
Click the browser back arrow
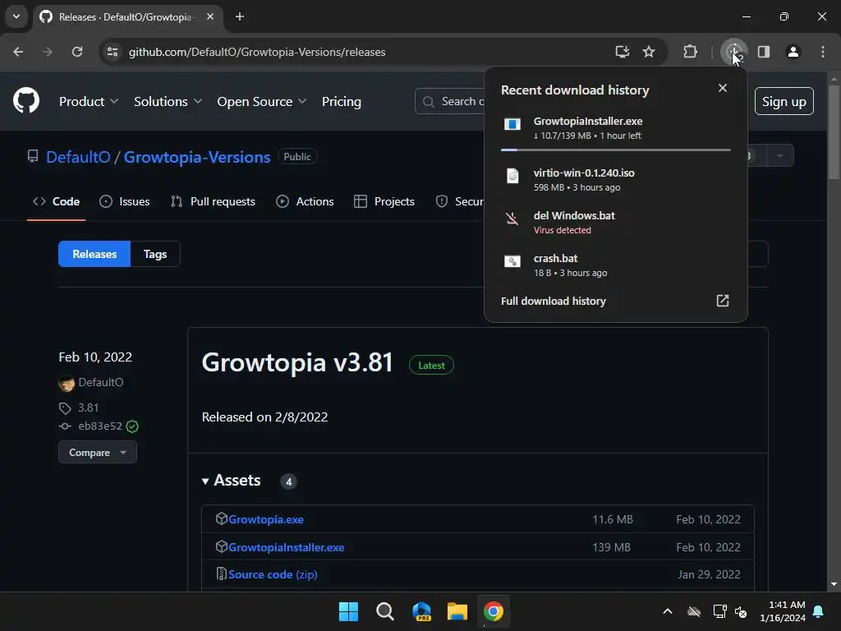(x=18, y=52)
